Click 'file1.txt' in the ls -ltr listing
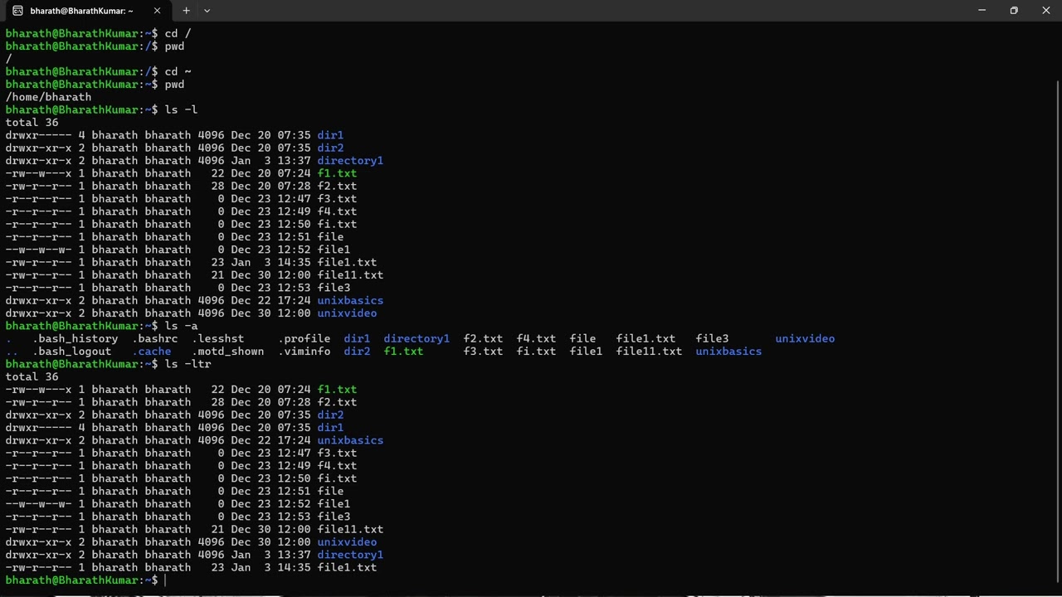The width and height of the screenshot is (1062, 597). click(x=347, y=568)
